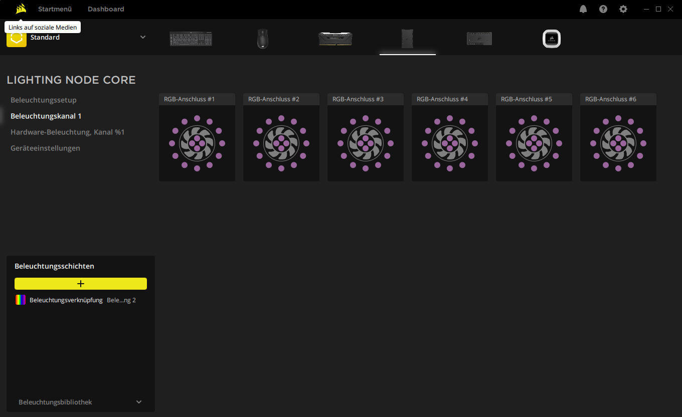This screenshot has width=682, height=417.
Task: Open Hardware-Beleuchtung, Kanal %1
Action: coord(67,132)
